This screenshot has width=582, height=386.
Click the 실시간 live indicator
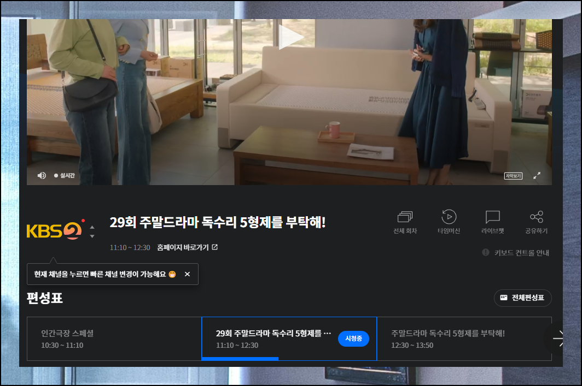click(x=64, y=176)
